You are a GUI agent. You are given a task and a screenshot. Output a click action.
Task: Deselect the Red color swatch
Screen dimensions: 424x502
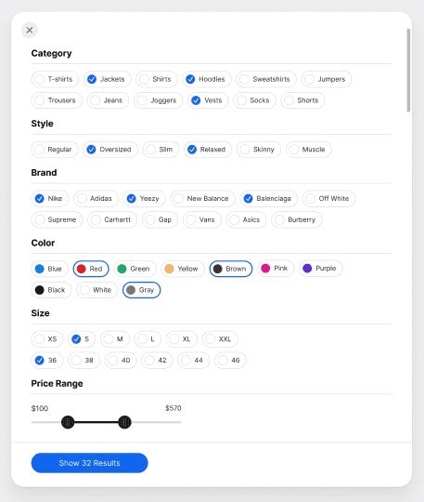pyautogui.click(x=91, y=269)
